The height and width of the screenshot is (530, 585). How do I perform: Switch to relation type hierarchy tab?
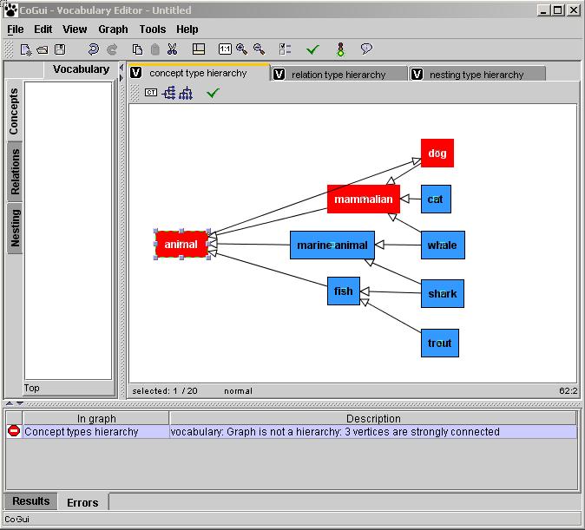pos(339,75)
